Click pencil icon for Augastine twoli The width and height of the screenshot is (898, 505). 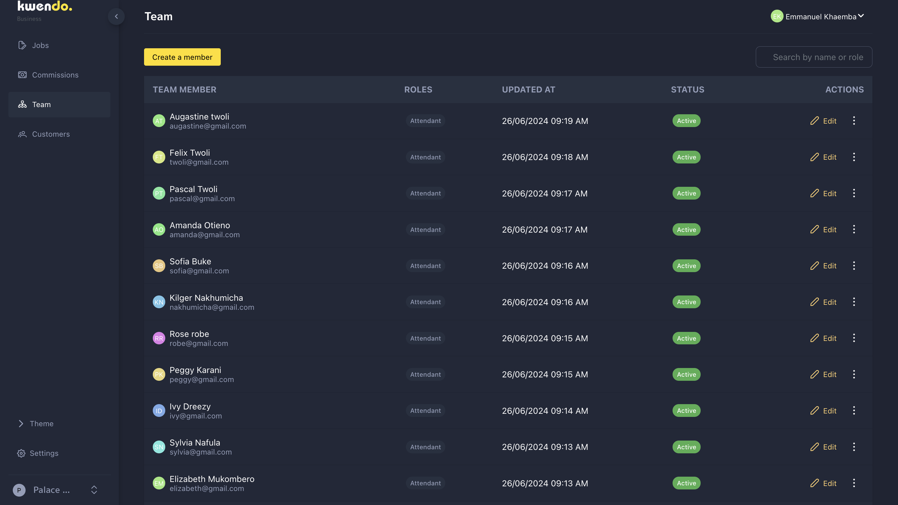[x=814, y=121]
